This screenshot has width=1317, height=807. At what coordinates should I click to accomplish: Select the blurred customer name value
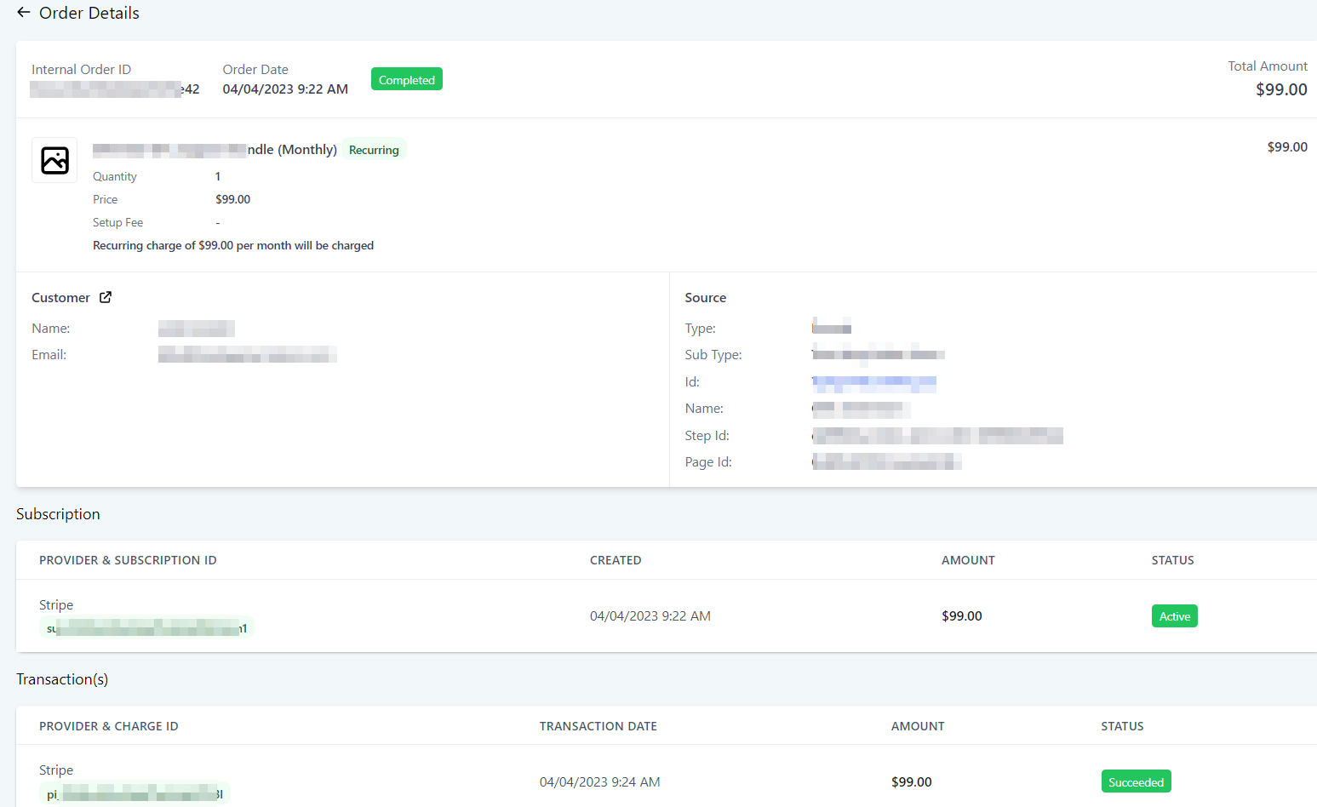click(x=197, y=329)
